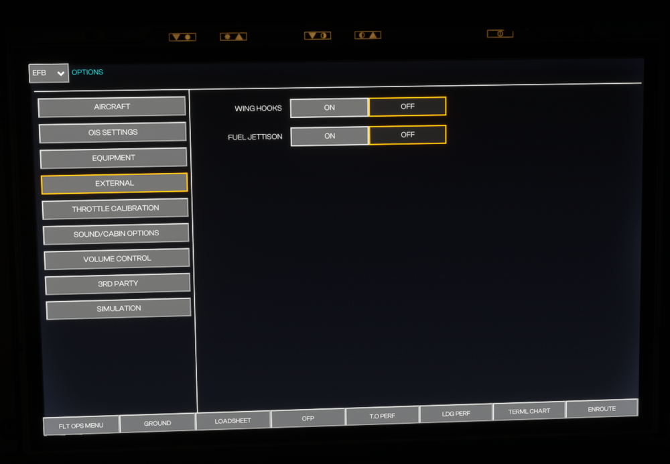Viewport: 670px width, 464px height.
Task: Set Fuel Jettison to OFF
Action: coord(407,135)
